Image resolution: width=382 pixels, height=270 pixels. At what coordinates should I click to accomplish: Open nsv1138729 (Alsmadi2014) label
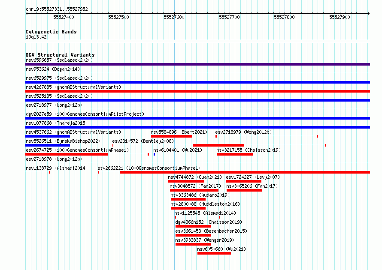pyautogui.click(x=57, y=168)
